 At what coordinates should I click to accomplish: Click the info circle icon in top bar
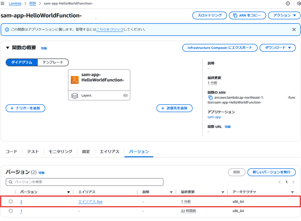pos(288,4)
